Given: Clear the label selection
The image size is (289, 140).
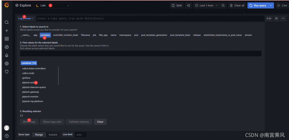Looking at the screenshot, I should click(x=100, y=122).
